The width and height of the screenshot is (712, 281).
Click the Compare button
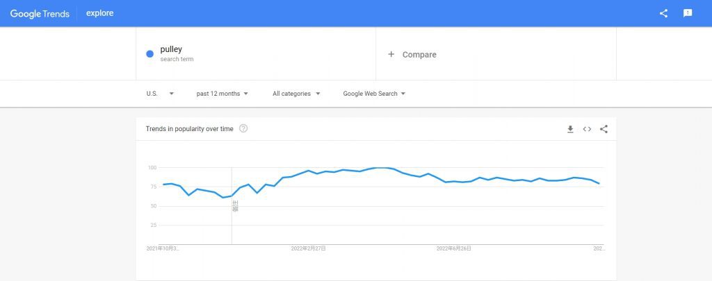coord(419,55)
